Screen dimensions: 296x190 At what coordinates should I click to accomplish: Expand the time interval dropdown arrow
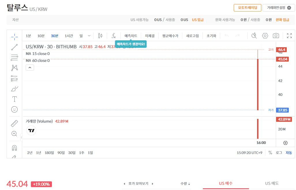tap(89, 36)
